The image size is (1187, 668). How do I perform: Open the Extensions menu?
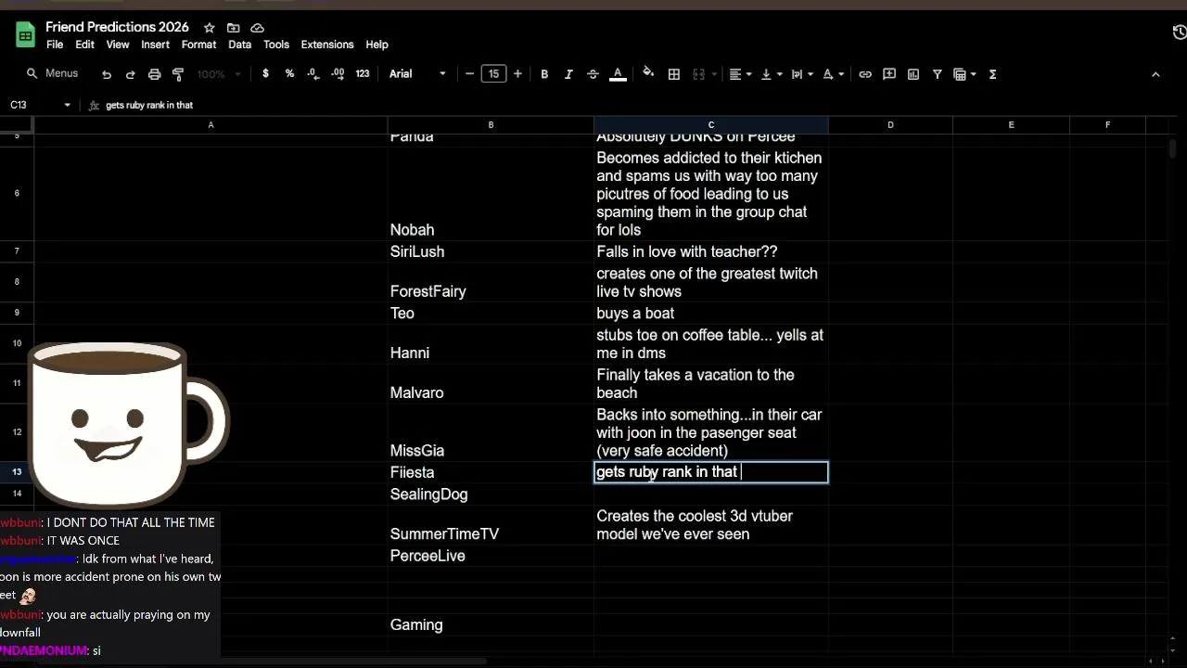(327, 45)
